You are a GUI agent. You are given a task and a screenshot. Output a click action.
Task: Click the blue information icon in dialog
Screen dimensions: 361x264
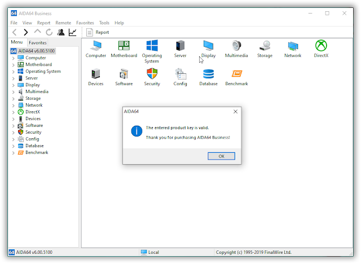point(137,131)
